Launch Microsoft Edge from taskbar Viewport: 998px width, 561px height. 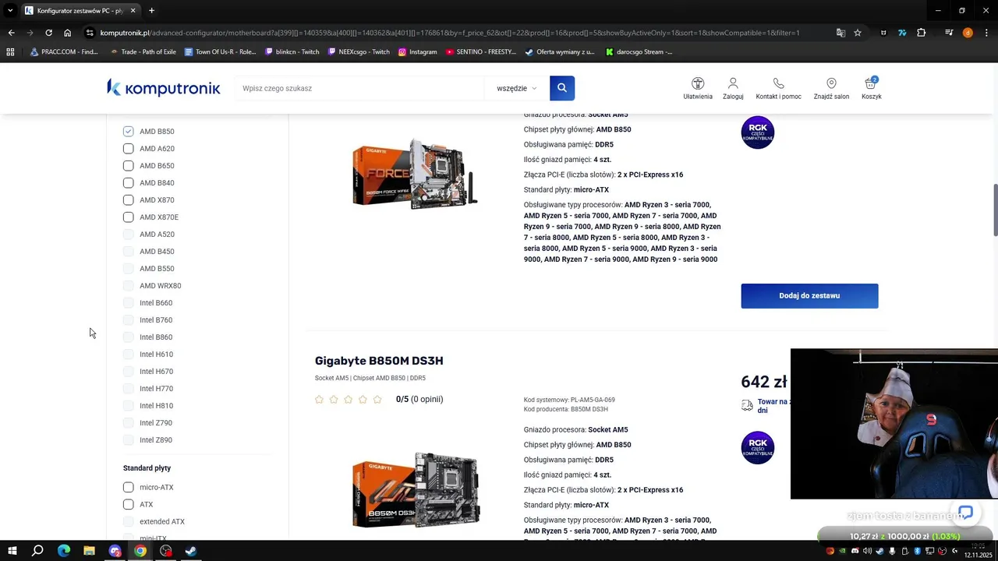64,551
